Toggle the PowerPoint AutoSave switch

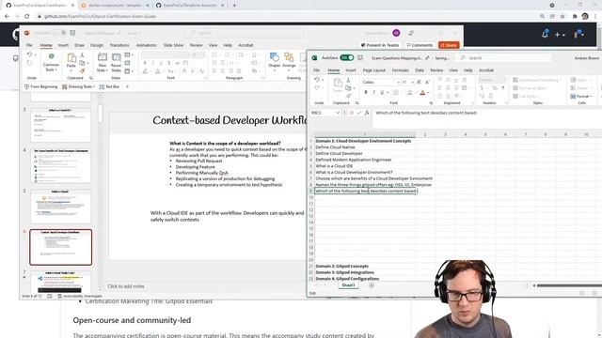coord(59,33)
